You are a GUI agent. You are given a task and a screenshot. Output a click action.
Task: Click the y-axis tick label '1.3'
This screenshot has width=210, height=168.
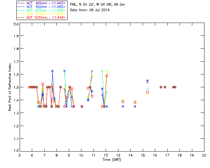16,113
